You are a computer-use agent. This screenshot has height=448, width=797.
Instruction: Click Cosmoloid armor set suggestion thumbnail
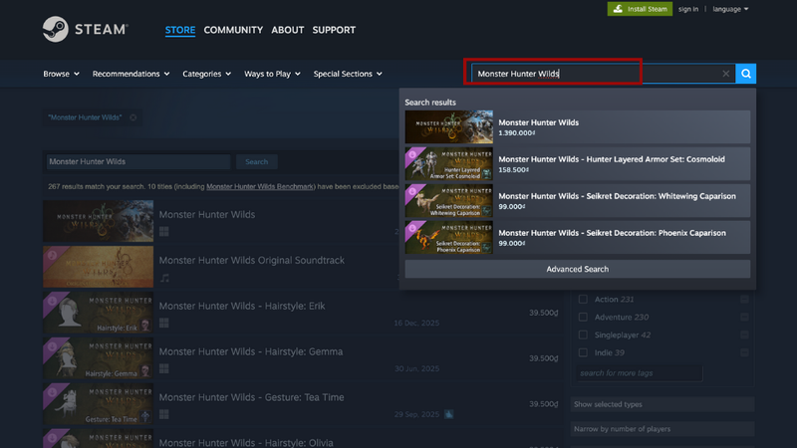[x=449, y=163]
